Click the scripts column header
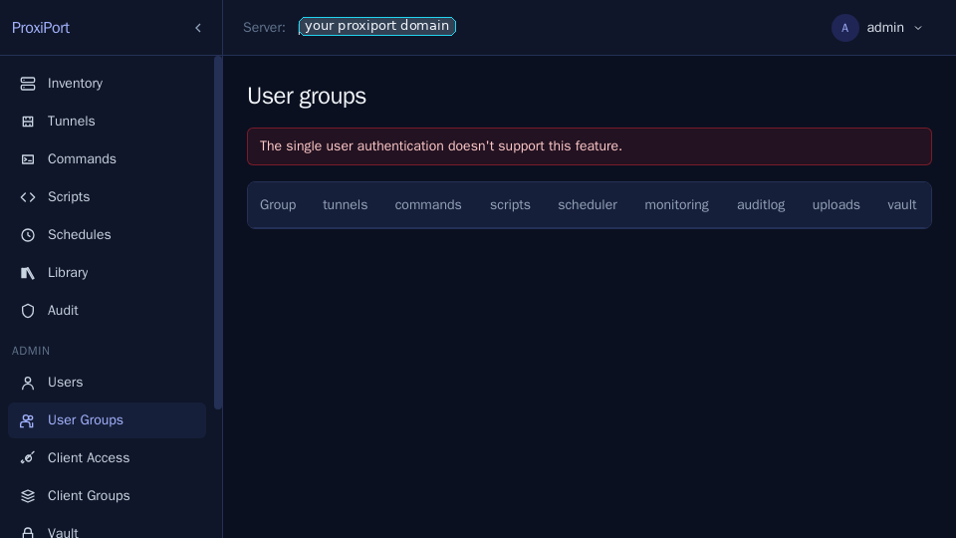The height and width of the screenshot is (538, 956). 510,205
